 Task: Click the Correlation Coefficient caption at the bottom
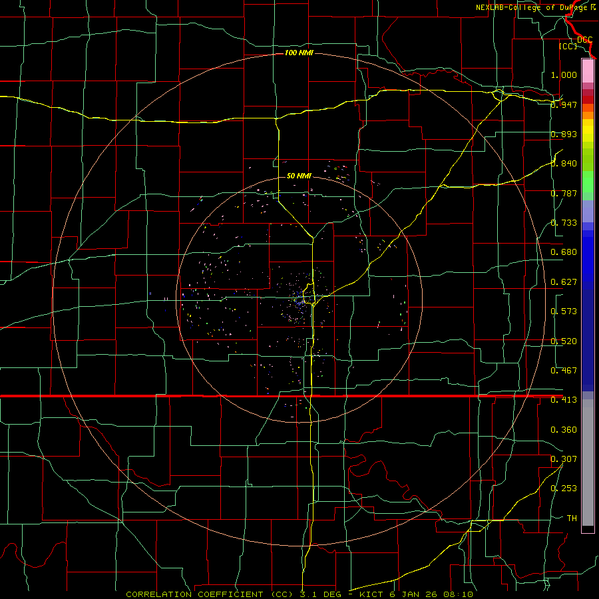[299, 594]
